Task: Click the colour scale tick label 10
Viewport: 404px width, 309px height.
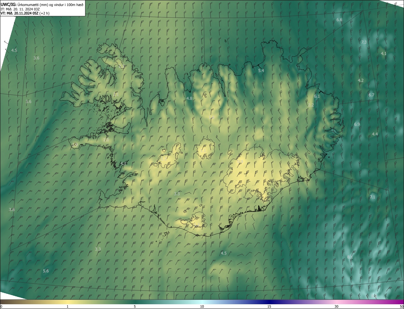Action: pyautogui.click(x=202, y=306)
